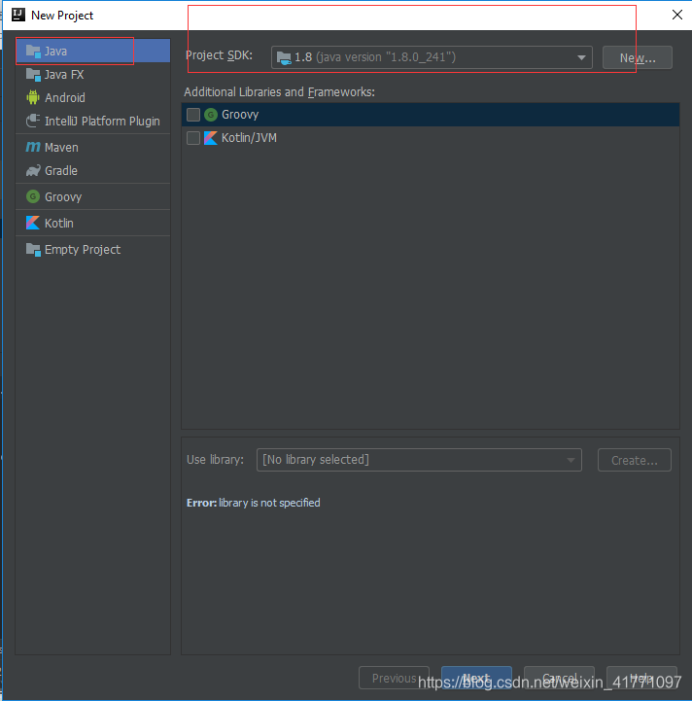The image size is (692, 701).
Task: Click the Cancel button
Action: 559,678
